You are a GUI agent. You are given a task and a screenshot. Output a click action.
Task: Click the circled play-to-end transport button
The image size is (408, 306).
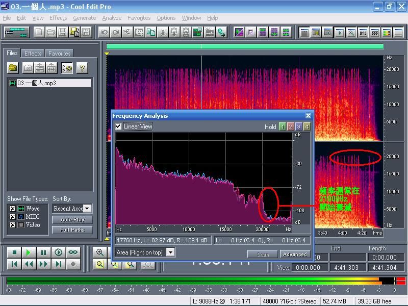pyautogui.click(x=58, y=252)
